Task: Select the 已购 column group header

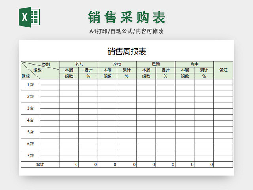Action: click(x=156, y=64)
